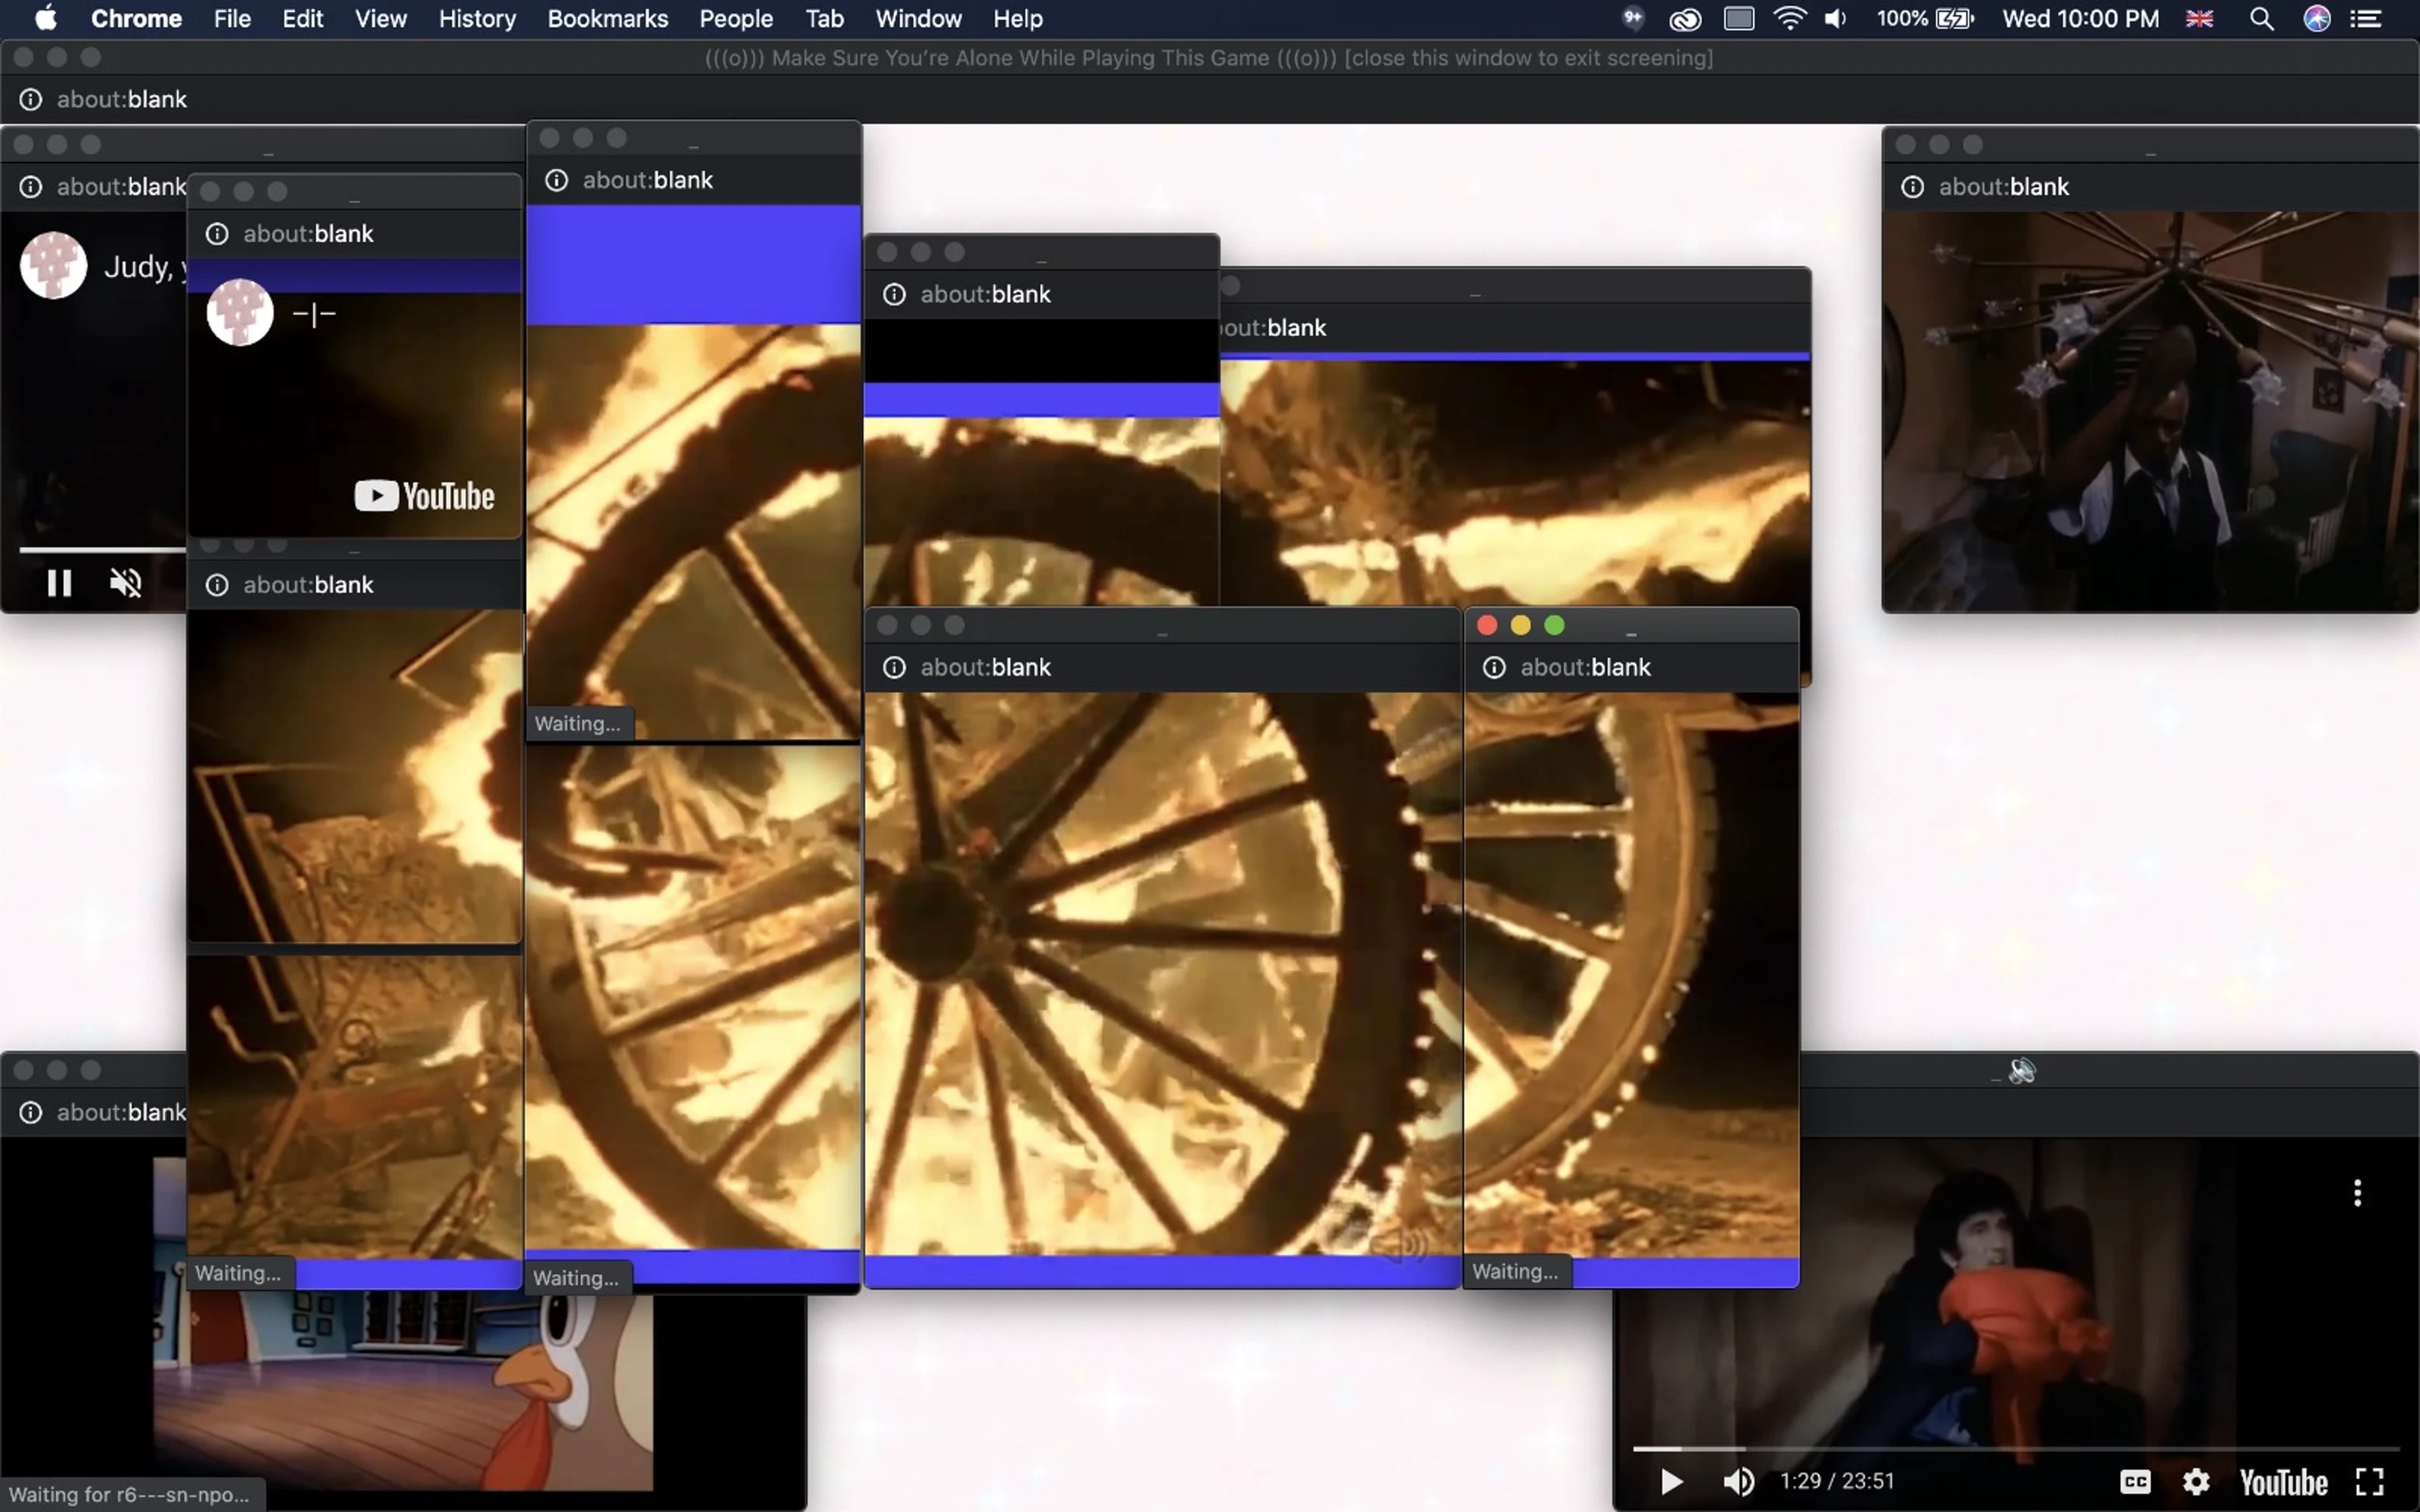Image resolution: width=2420 pixels, height=1512 pixels.
Task: Click the system volume icon in menu bar
Action: tap(1835, 18)
